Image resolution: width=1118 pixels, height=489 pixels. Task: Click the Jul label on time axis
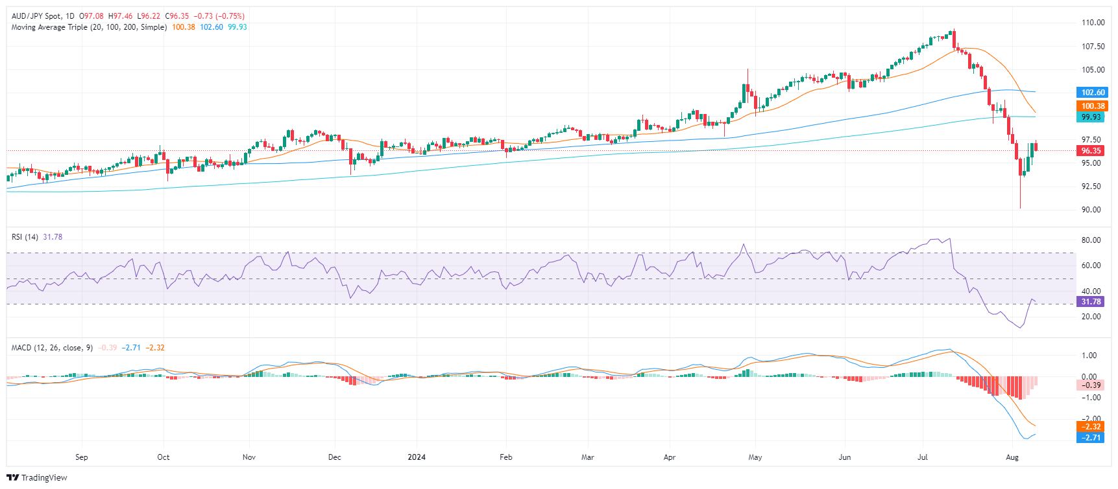point(923,457)
